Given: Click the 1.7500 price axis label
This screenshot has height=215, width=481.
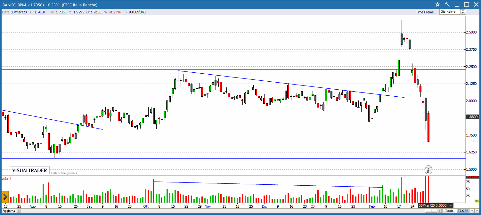Looking at the screenshot, I should (x=472, y=135).
